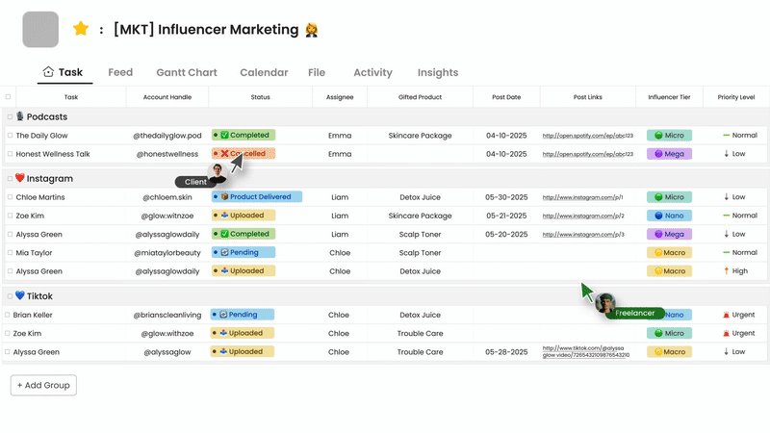Click the purple Mega tier tag for Honest Wellness Talk

coord(669,154)
